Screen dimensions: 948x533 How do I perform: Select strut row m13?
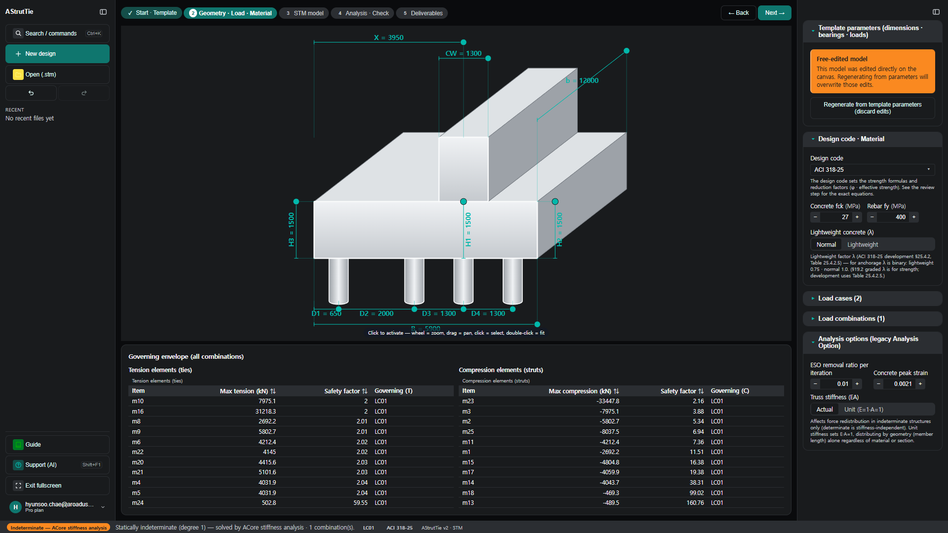tap(621, 503)
